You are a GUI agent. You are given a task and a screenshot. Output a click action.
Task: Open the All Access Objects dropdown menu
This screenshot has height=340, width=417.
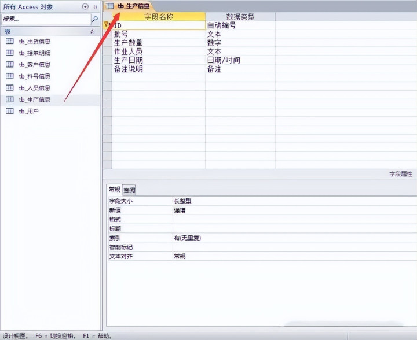pos(85,6)
